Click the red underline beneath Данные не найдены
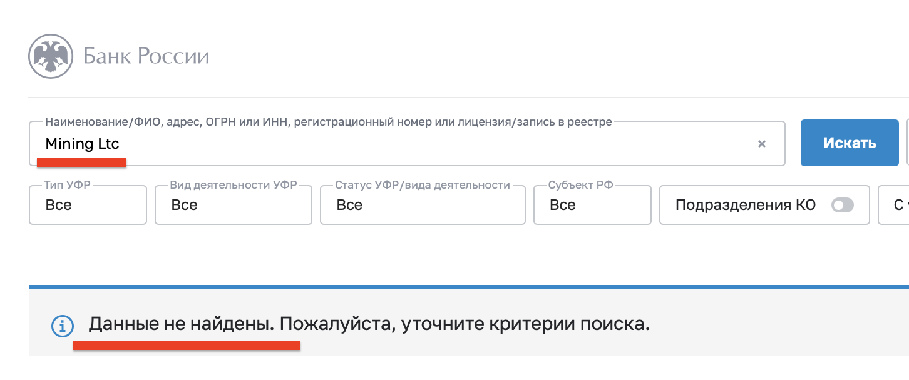The width and height of the screenshot is (909, 380). click(187, 345)
